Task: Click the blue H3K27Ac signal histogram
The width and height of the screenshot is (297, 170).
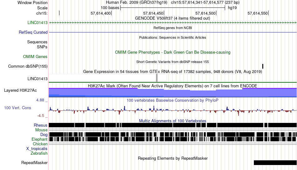Action: pos(173,93)
